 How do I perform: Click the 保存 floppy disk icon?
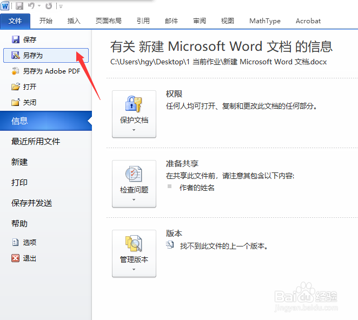pos(16,39)
